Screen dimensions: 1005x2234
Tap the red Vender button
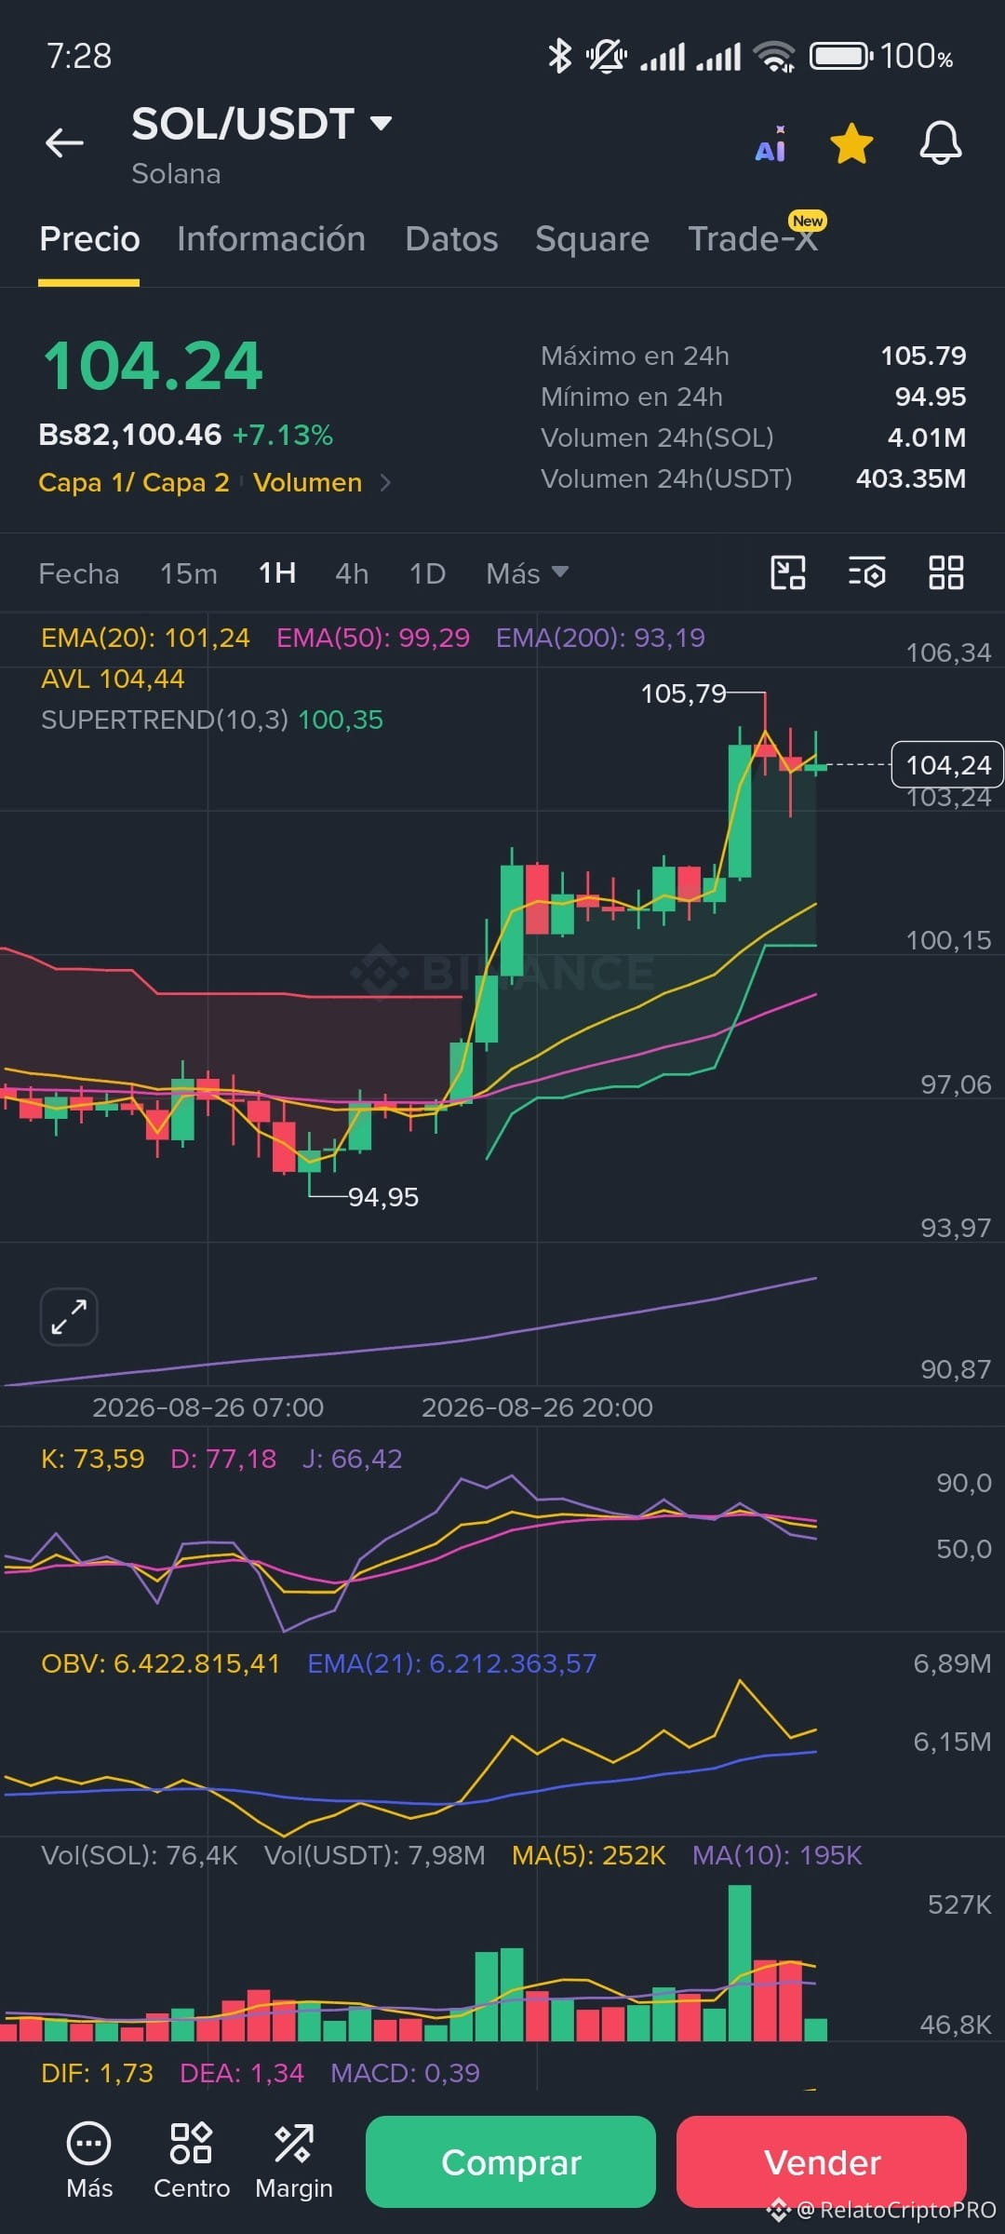pyautogui.click(x=822, y=2161)
